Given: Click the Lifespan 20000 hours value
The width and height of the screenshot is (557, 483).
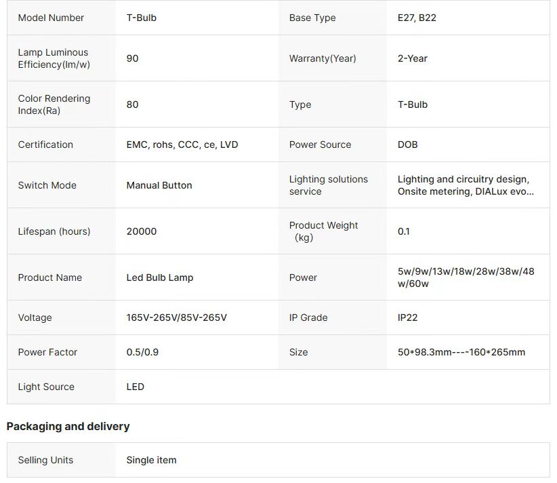Looking at the screenshot, I should [141, 231].
